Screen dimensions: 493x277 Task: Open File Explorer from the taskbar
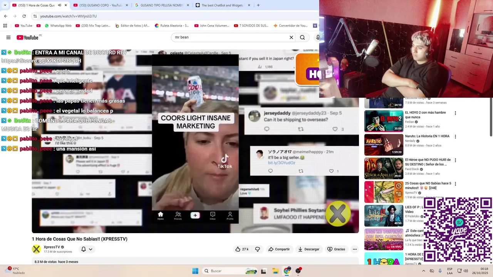(x=275, y=271)
